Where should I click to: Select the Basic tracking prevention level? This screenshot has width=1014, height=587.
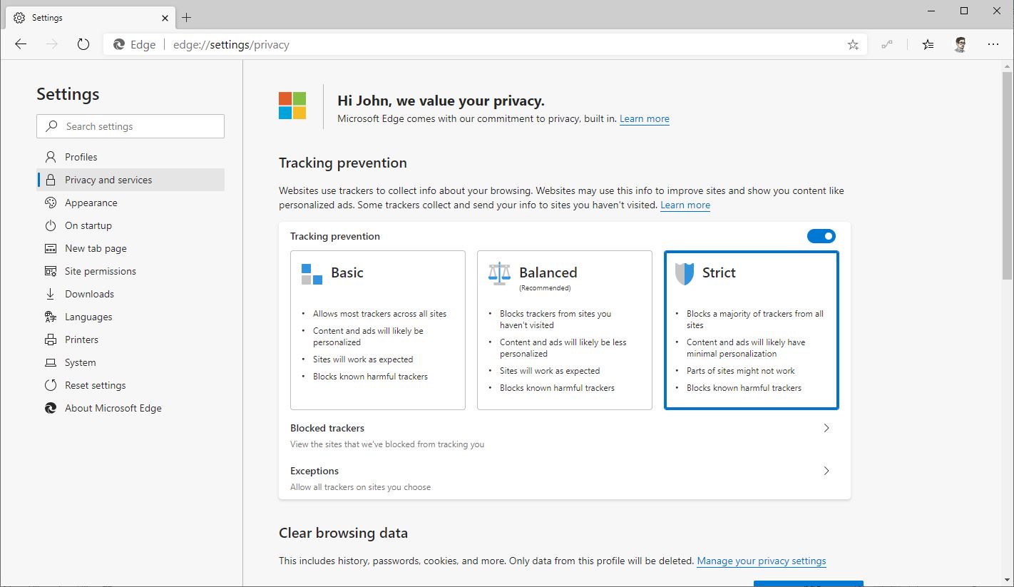click(377, 331)
